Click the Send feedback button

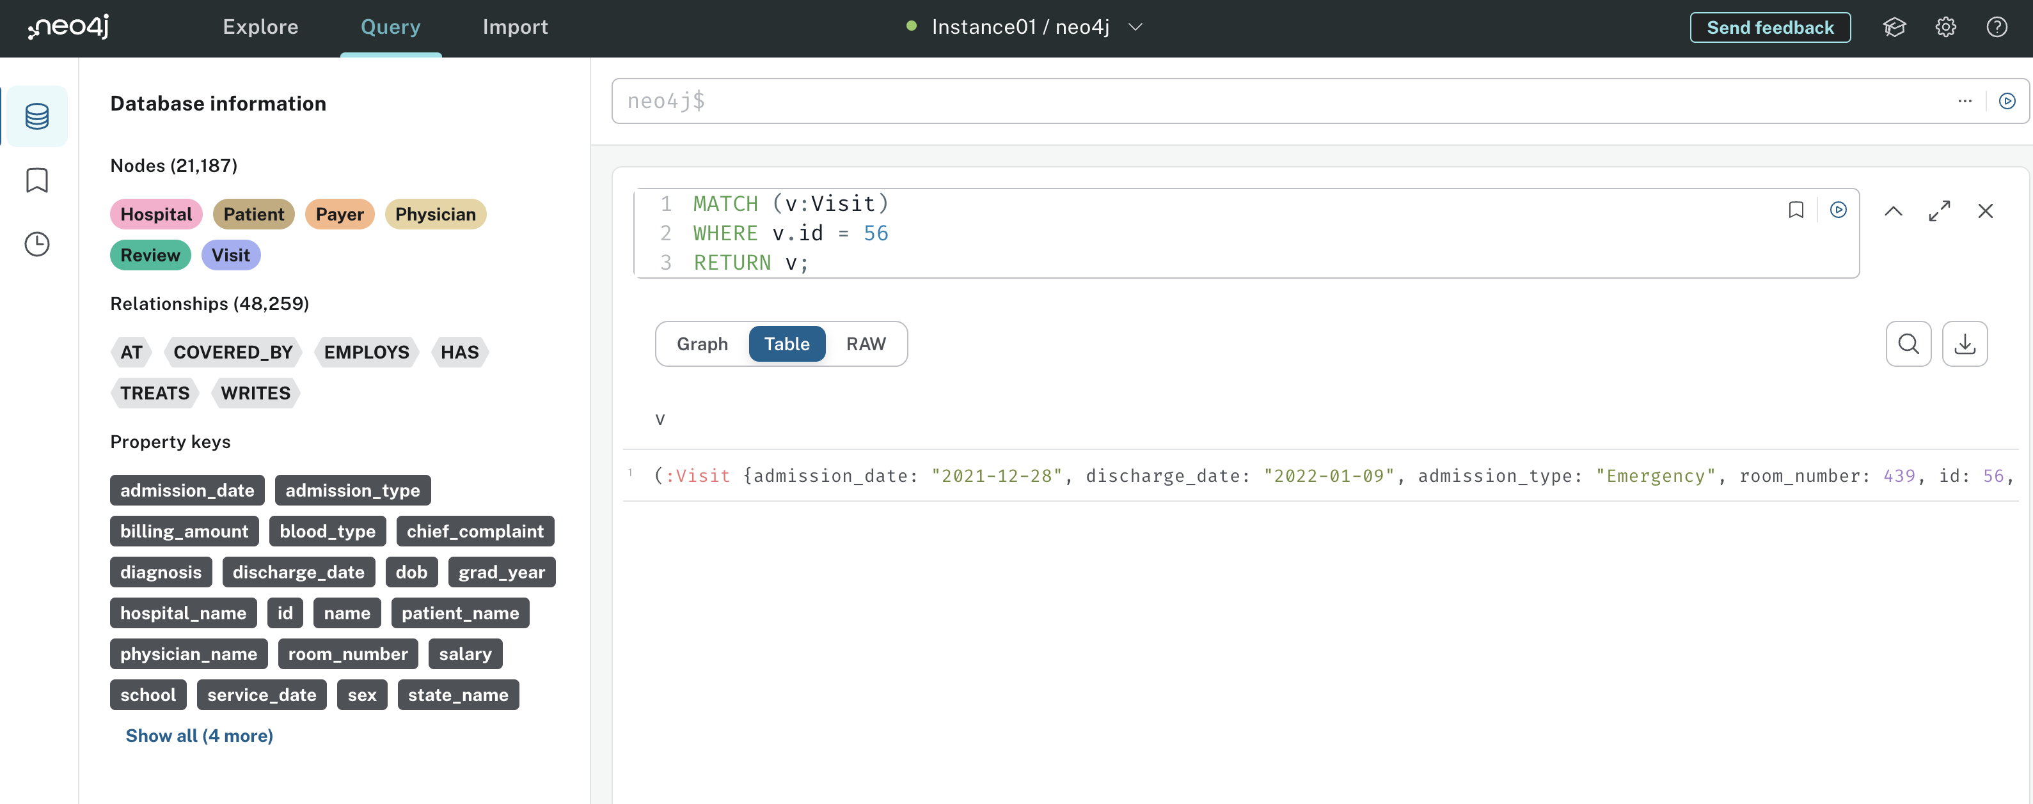[x=1770, y=27]
